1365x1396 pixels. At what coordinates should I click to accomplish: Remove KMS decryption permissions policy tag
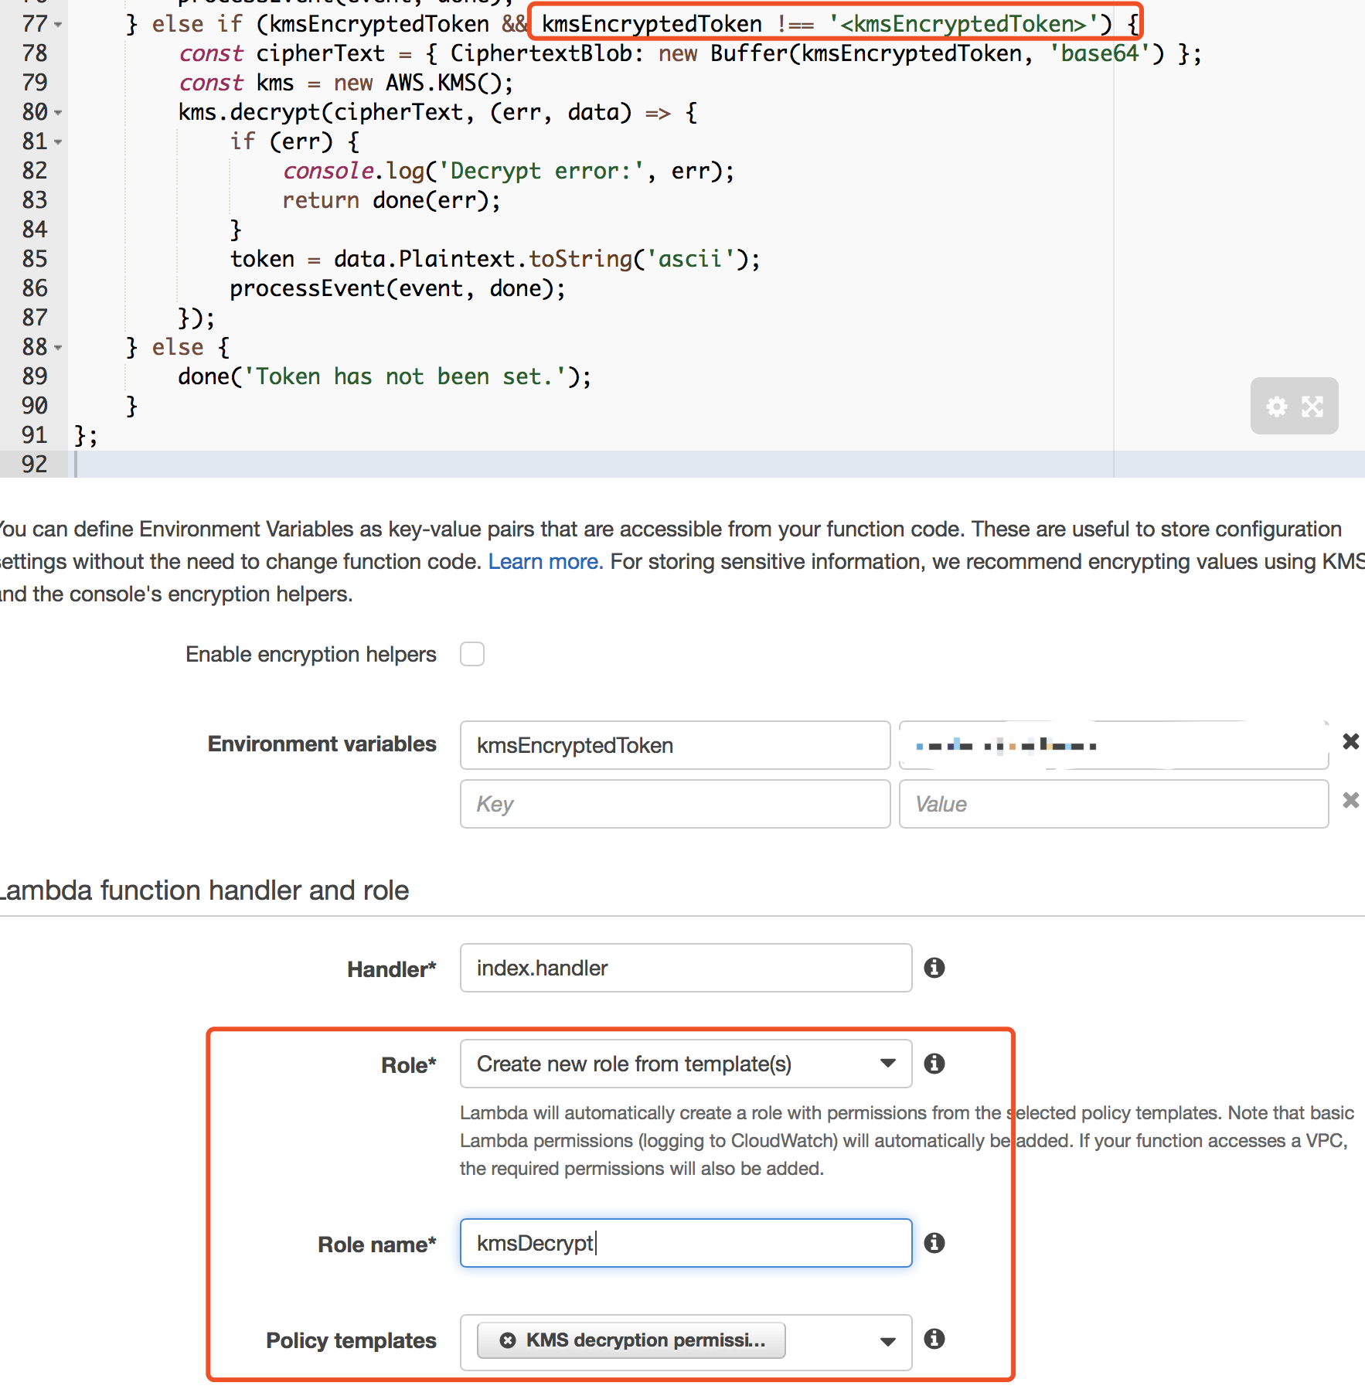click(x=508, y=1340)
